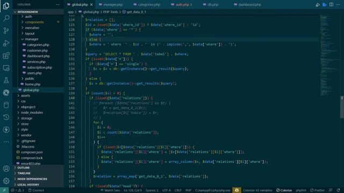
Task: Open more editor actions menu
Action: click(338, 5)
